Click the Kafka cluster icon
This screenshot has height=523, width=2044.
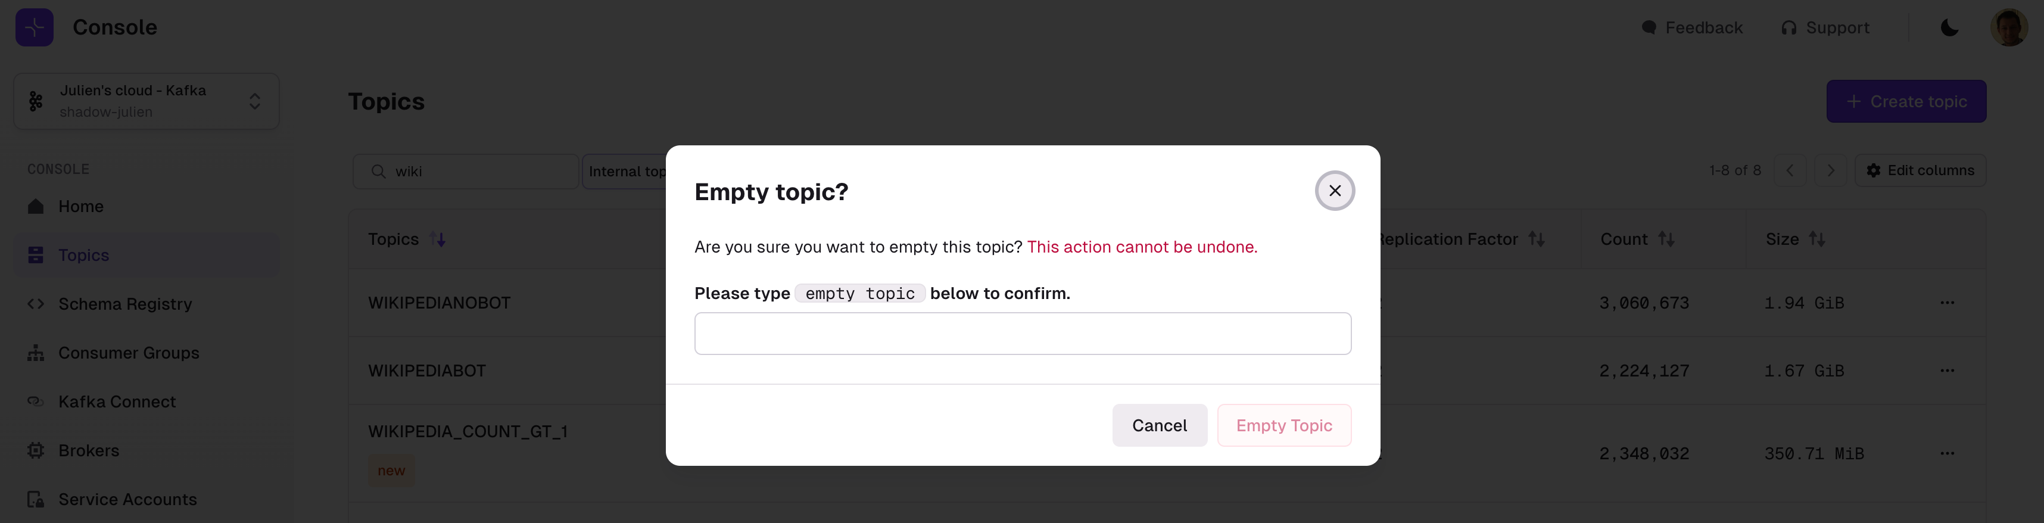(x=36, y=102)
